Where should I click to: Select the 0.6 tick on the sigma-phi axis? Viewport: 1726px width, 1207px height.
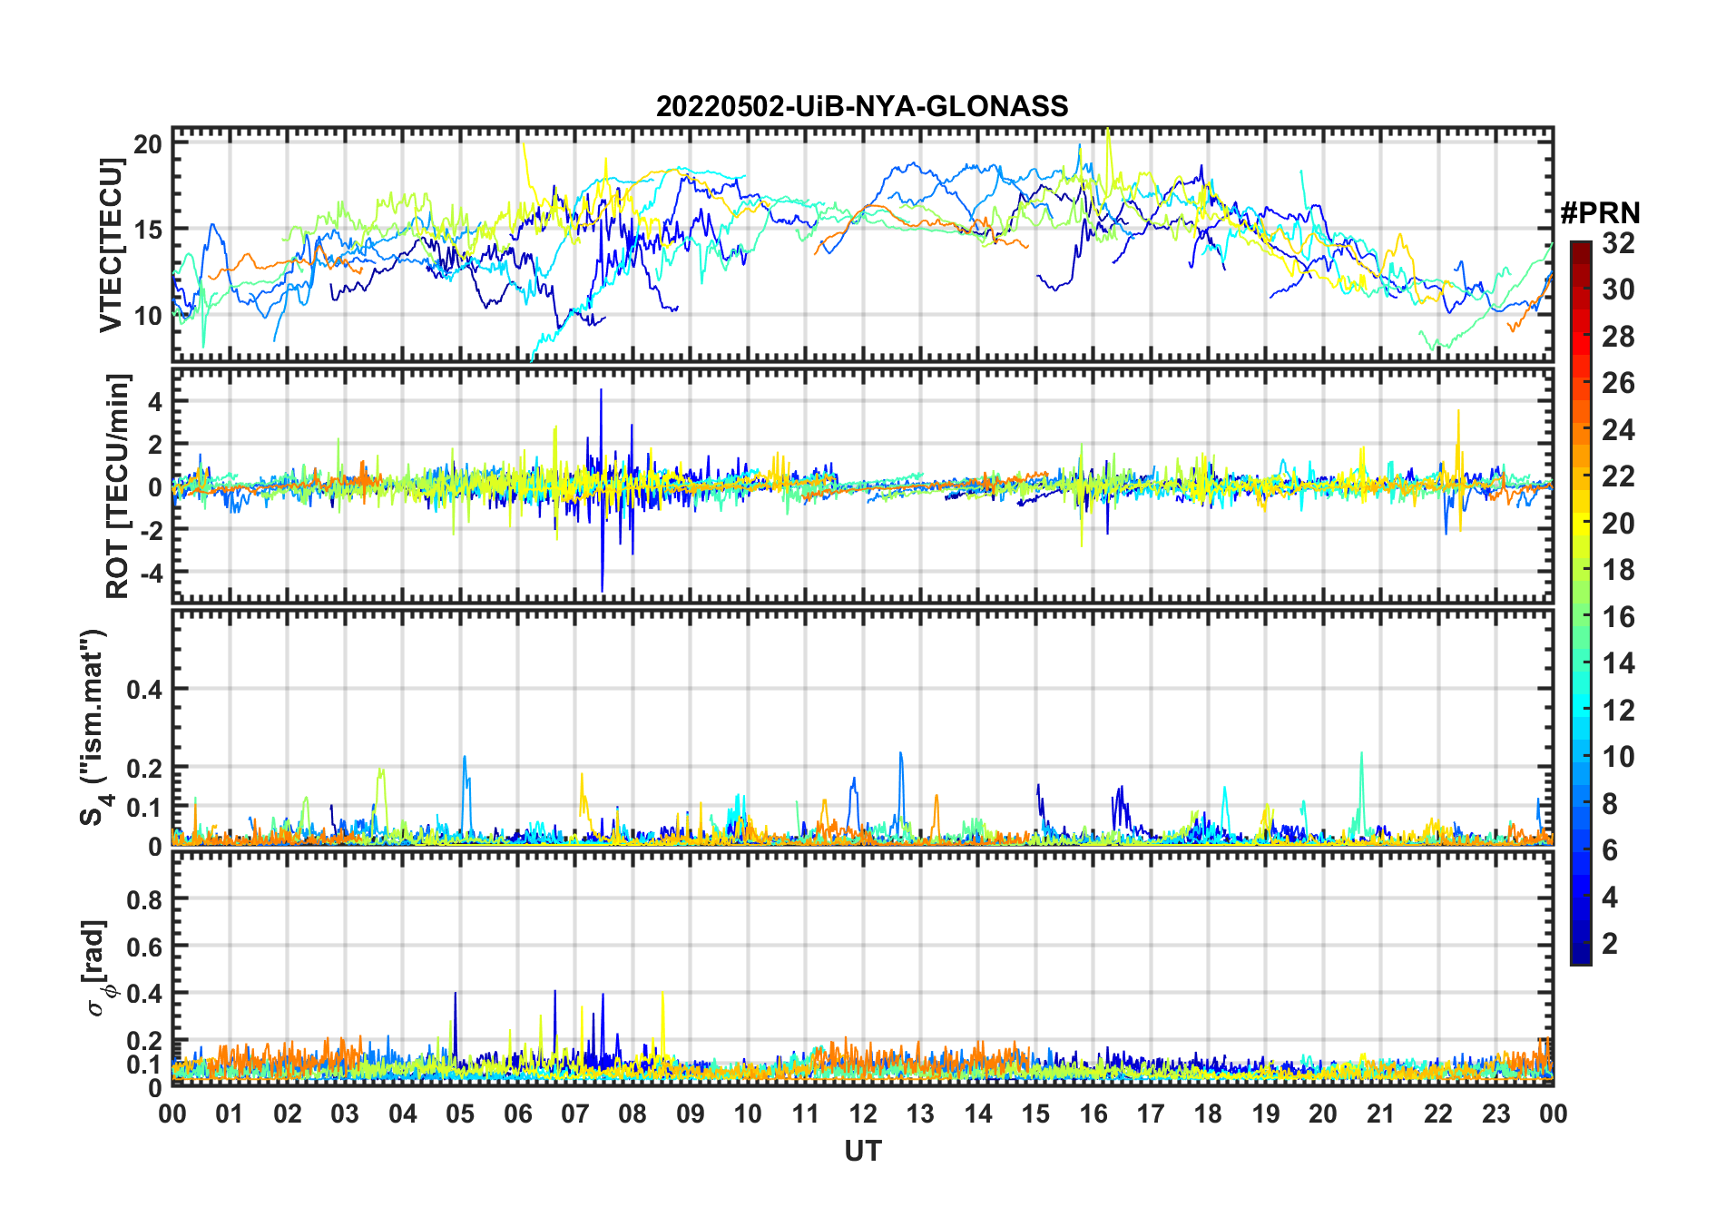[x=144, y=947]
